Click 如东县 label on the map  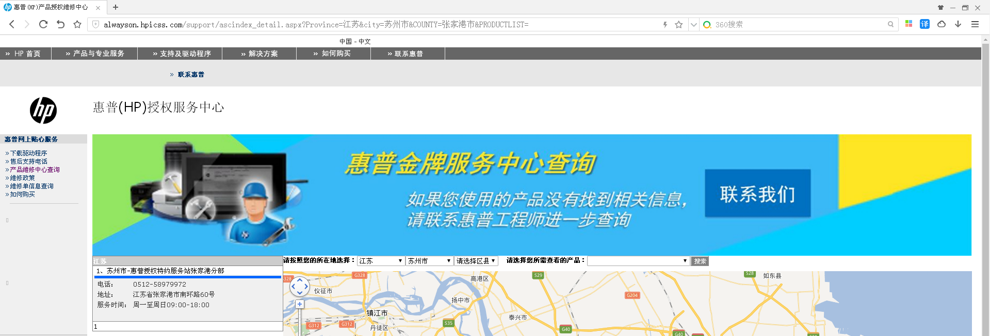(772, 276)
